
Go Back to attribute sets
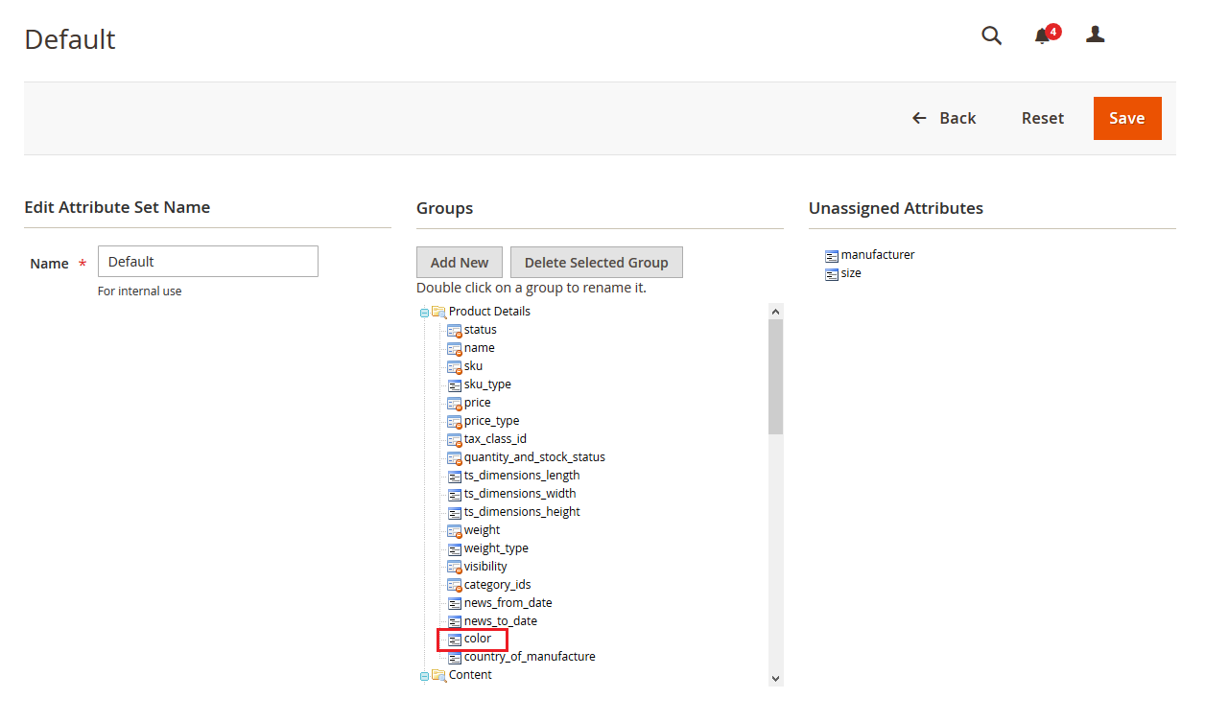click(x=944, y=118)
